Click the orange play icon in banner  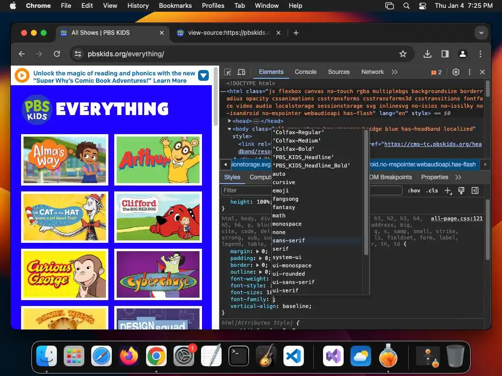pos(22,76)
